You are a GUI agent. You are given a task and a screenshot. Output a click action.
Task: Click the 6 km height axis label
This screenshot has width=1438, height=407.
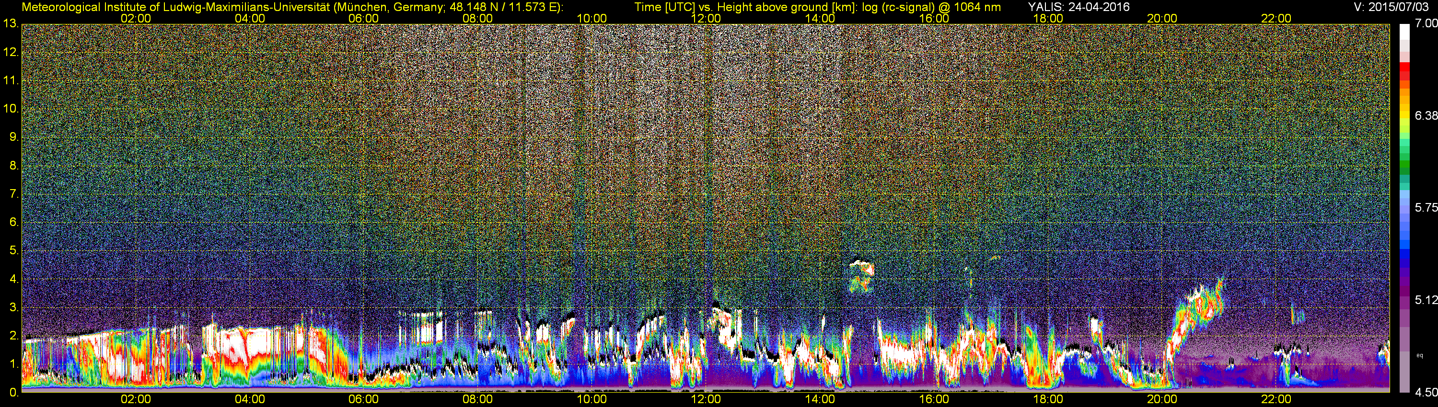[14, 222]
